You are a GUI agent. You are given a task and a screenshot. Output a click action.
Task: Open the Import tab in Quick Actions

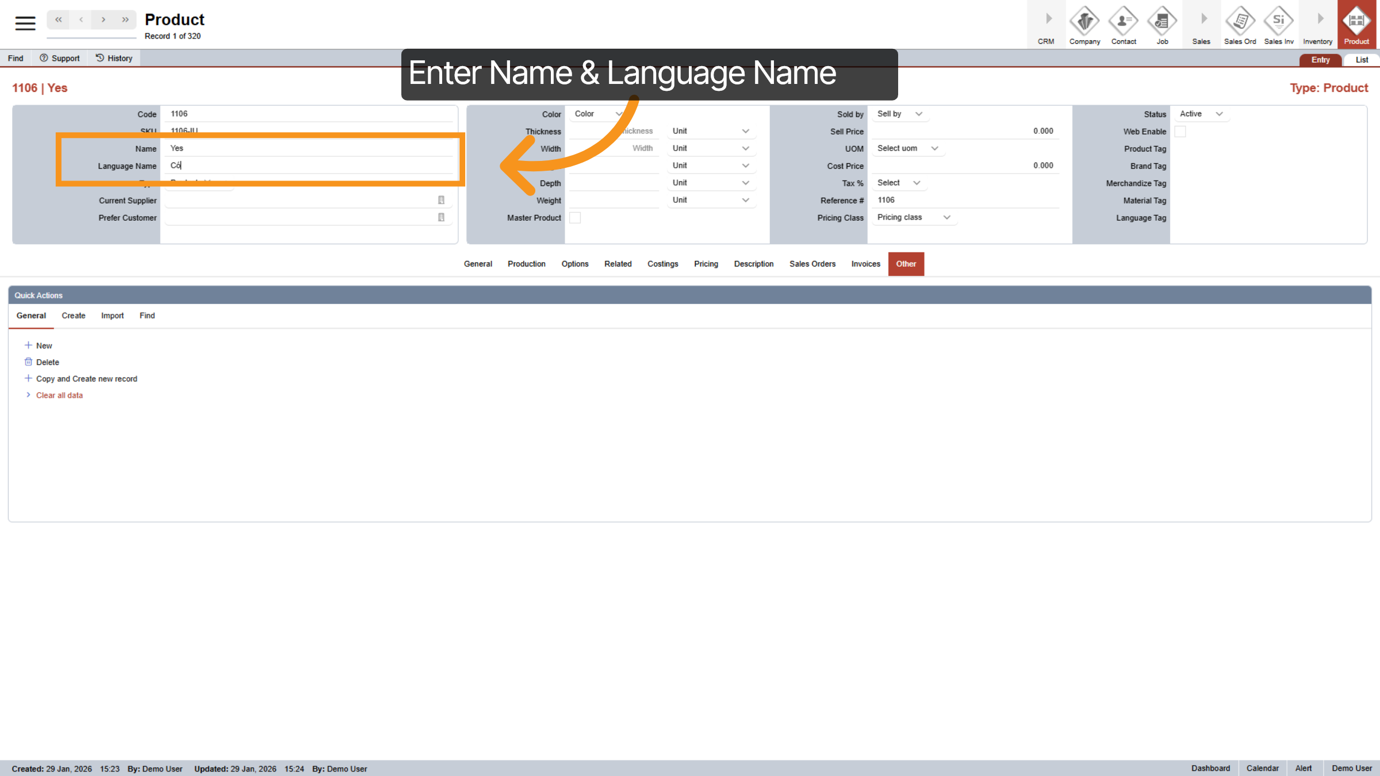click(112, 316)
